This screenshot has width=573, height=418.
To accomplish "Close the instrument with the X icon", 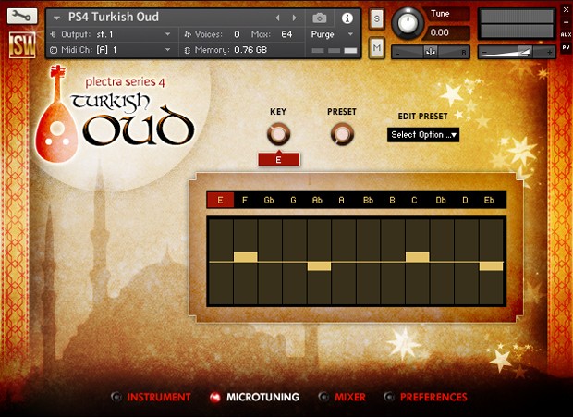I will [566, 10].
